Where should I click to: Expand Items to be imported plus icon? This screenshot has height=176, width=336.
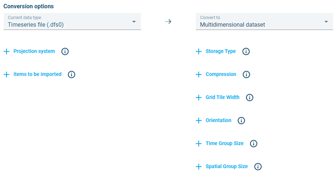point(7,75)
